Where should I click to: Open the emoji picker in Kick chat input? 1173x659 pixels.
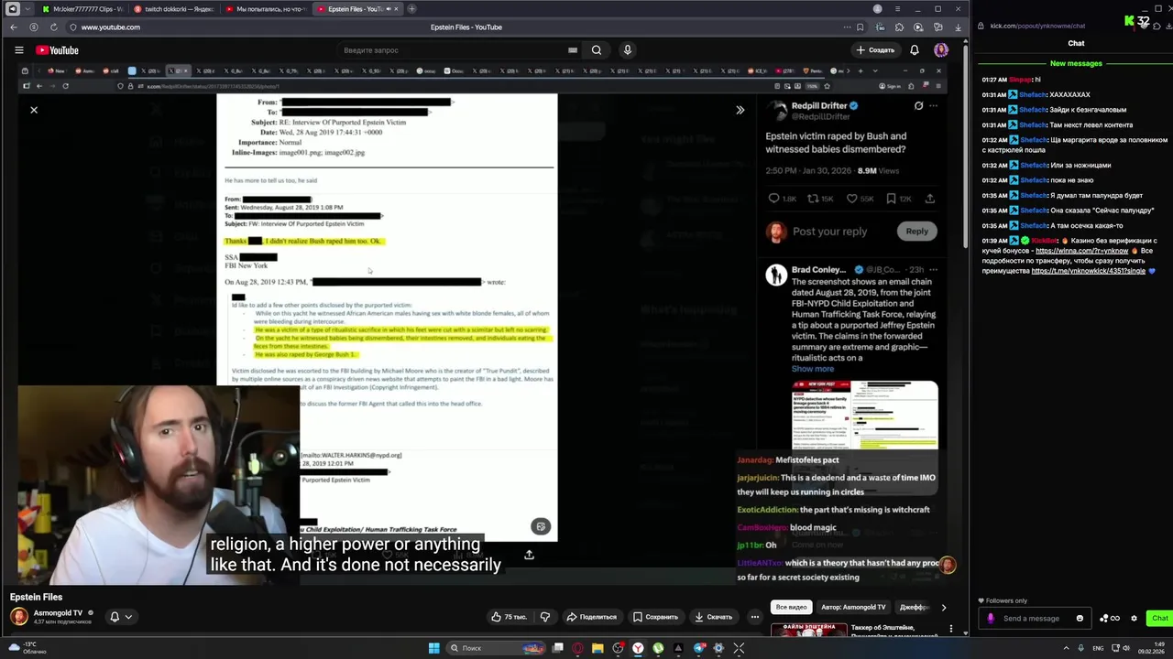point(1080,618)
